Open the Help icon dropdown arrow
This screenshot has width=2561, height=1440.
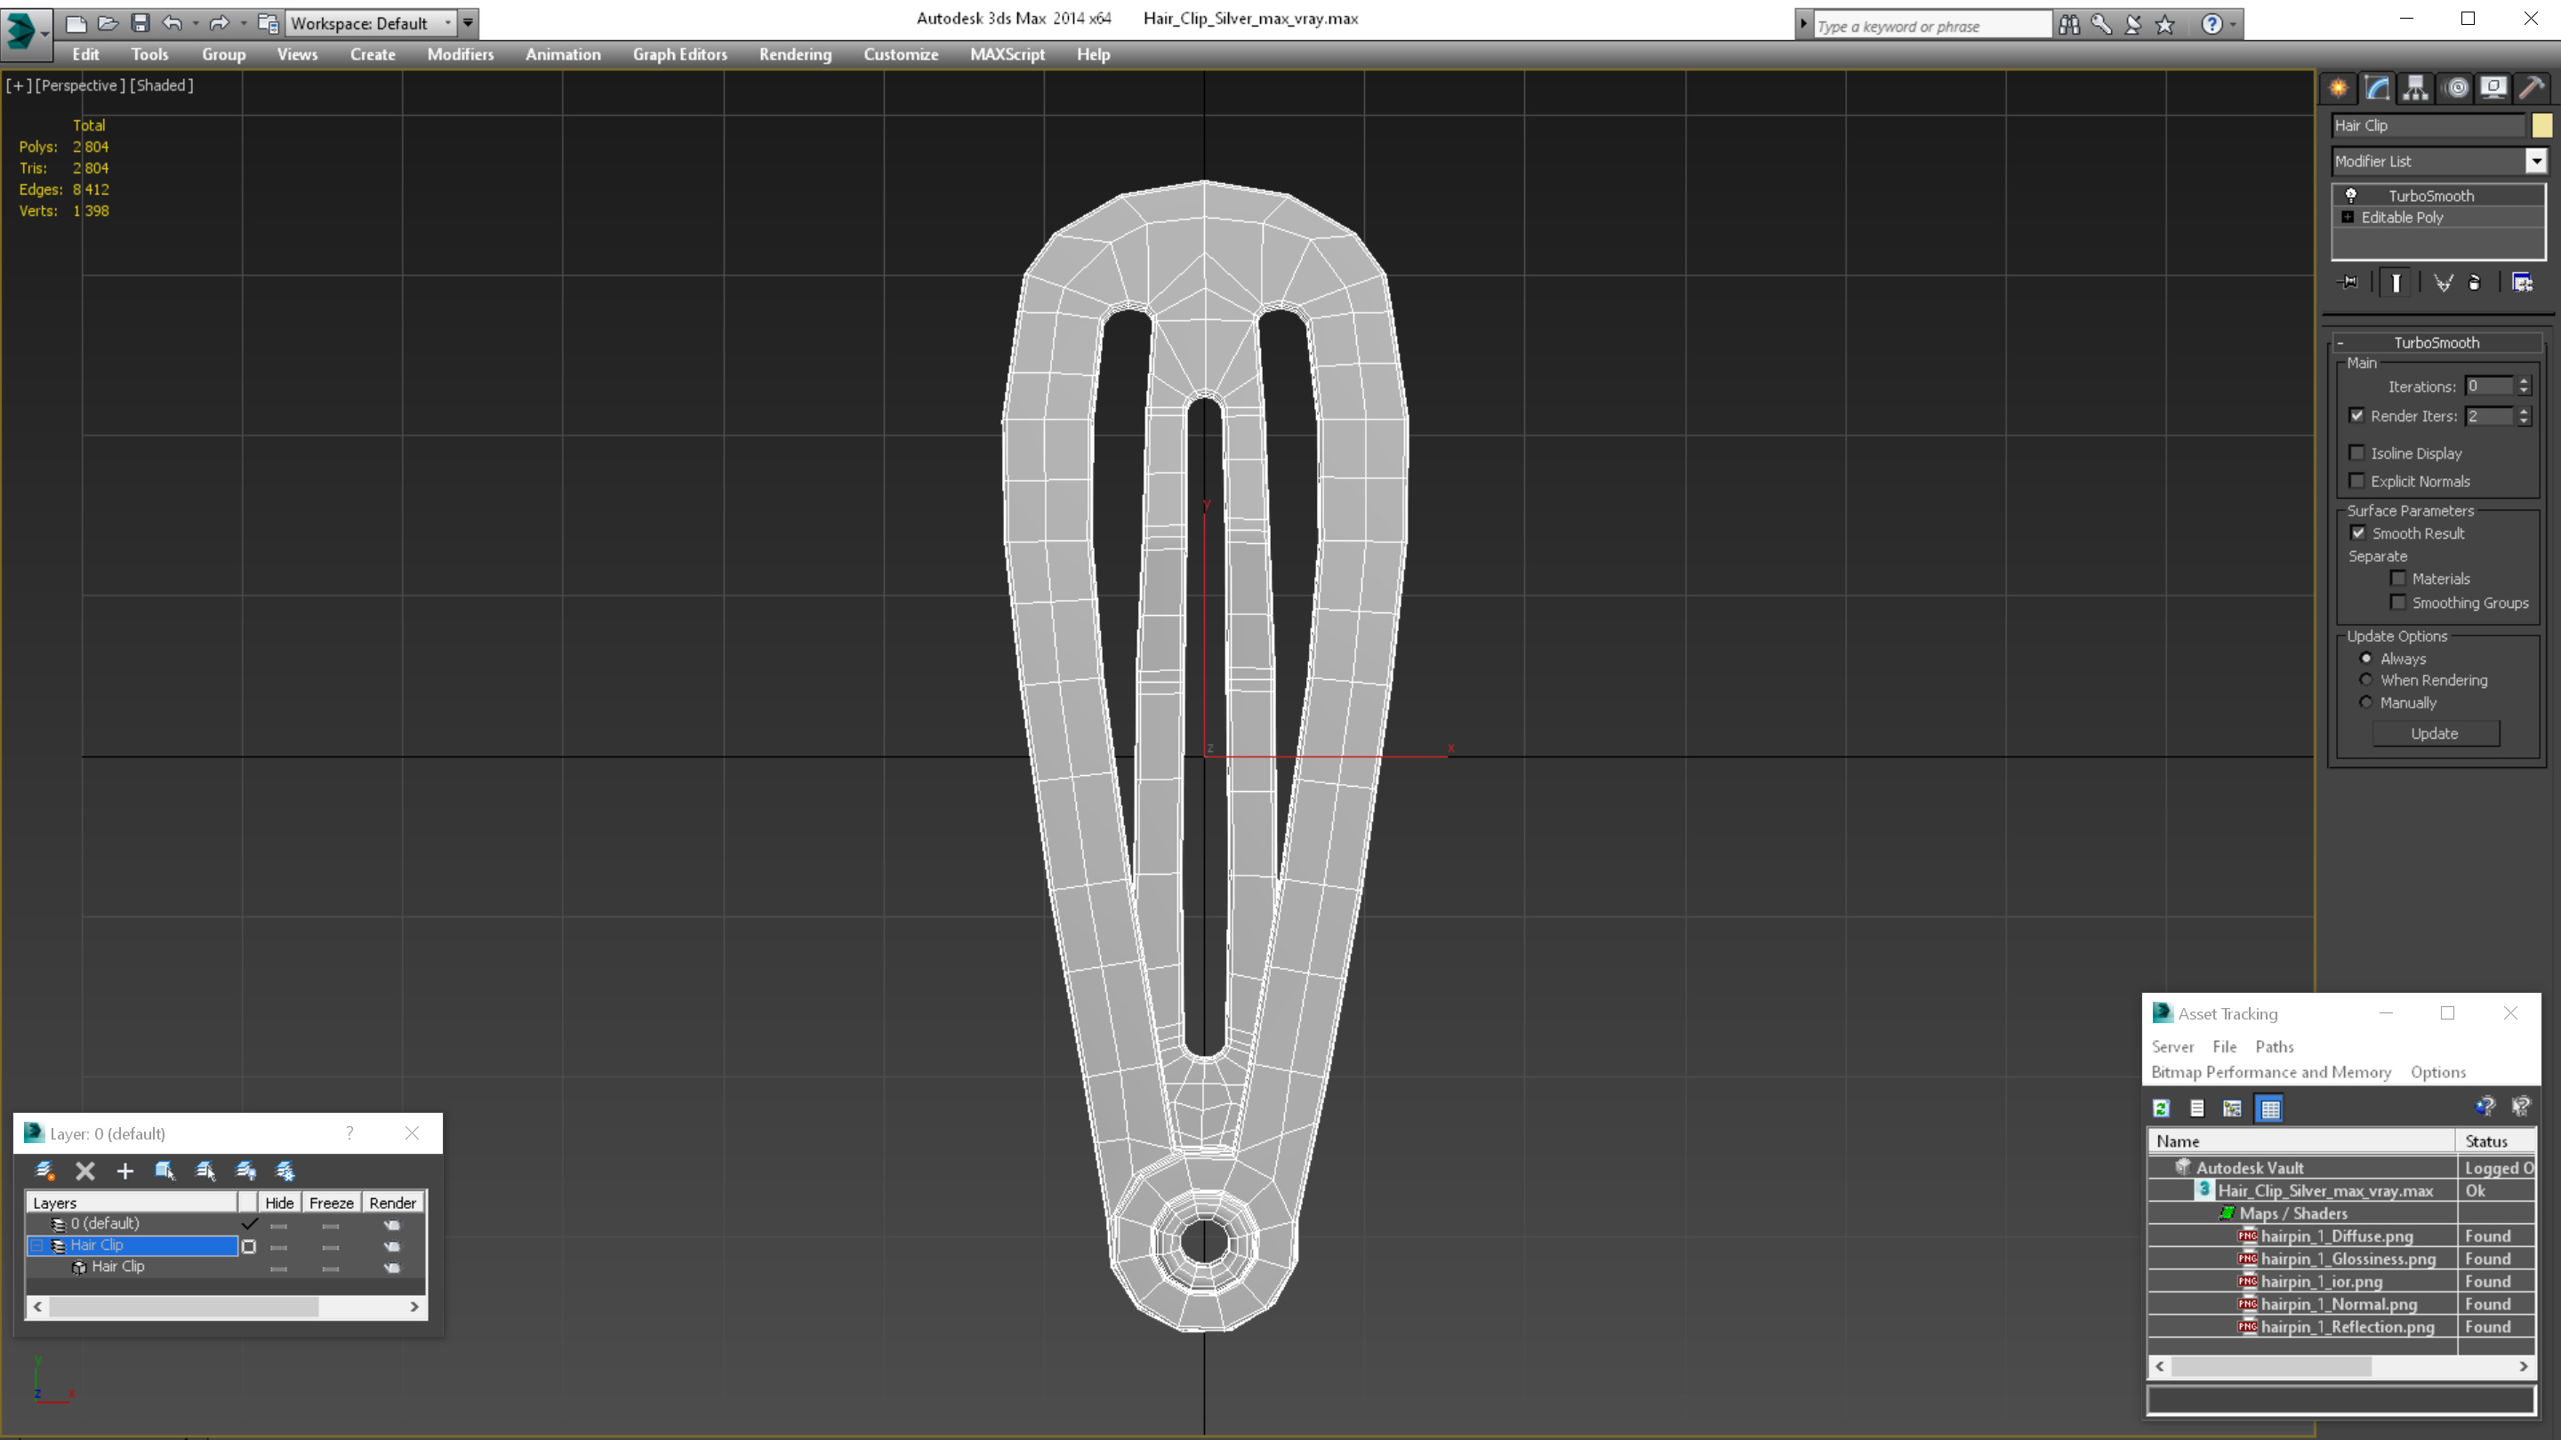[x=2233, y=24]
